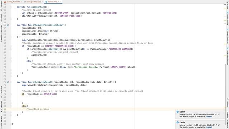The width and height of the screenshot is (229, 129).
Task: Open the Structure tool window
Action: point(1,92)
